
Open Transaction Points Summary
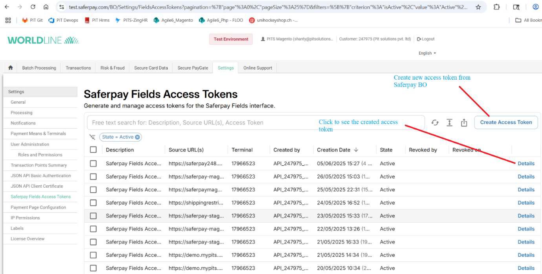[x=39, y=165]
